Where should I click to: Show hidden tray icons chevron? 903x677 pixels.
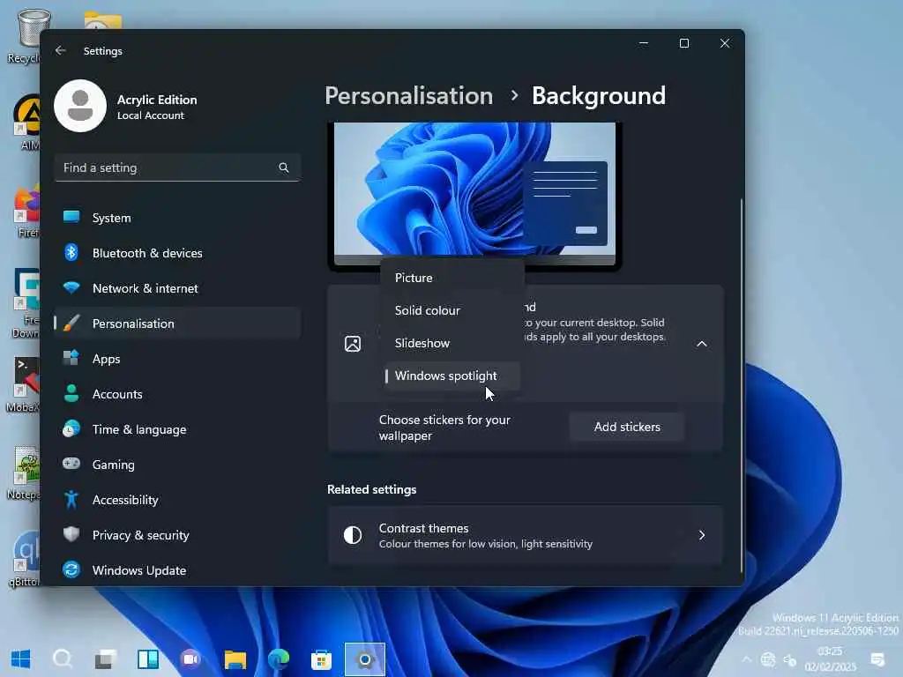coord(746,659)
